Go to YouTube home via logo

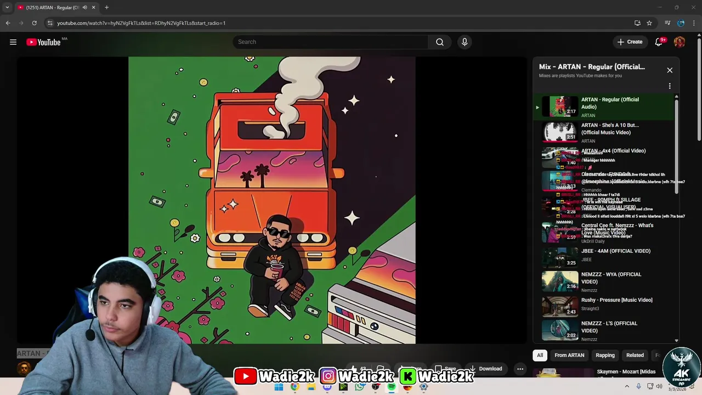point(43,42)
